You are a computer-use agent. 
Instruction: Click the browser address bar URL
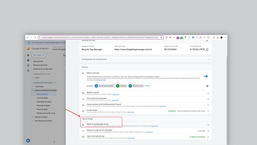[100, 38]
